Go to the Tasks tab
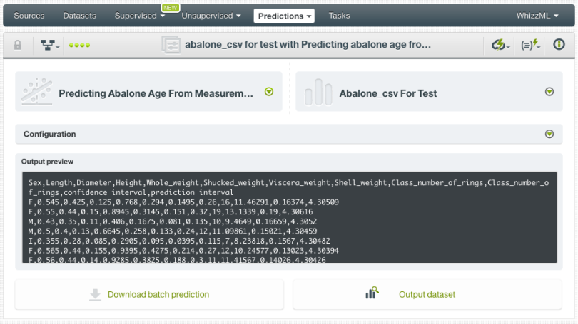 point(339,16)
